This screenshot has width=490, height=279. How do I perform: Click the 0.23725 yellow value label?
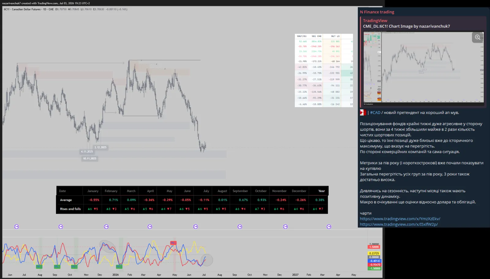(374, 254)
